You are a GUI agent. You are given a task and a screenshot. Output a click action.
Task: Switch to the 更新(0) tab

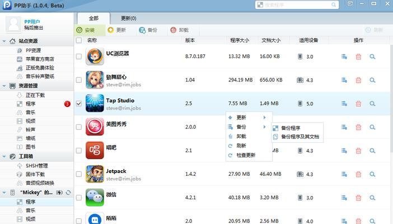(x=129, y=18)
